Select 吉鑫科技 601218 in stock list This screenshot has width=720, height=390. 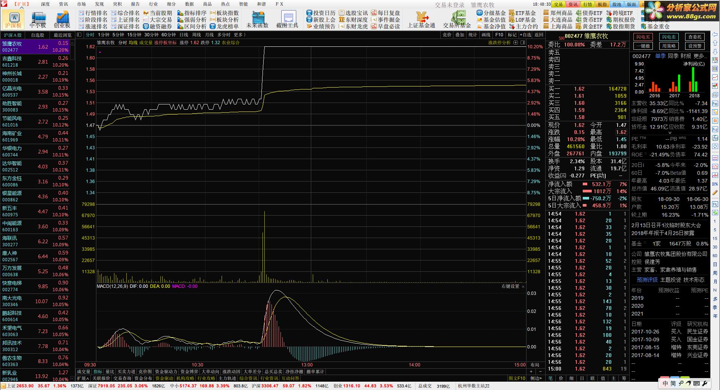pos(35,62)
